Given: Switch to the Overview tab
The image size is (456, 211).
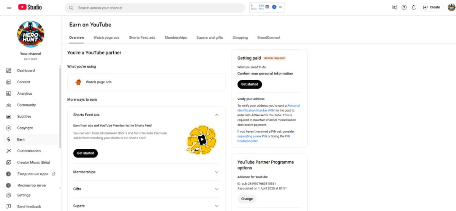Looking at the screenshot, I should pyautogui.click(x=76, y=38).
